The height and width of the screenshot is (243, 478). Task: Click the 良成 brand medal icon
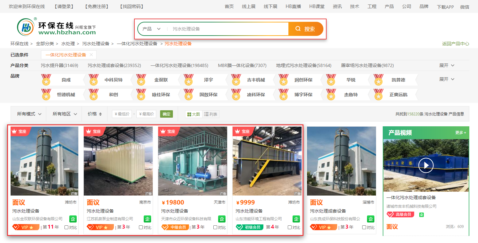(46, 80)
